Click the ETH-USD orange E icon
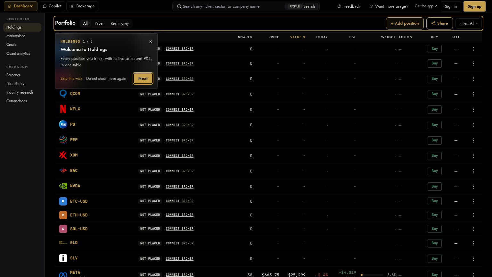This screenshot has width=492, height=277. (63, 215)
